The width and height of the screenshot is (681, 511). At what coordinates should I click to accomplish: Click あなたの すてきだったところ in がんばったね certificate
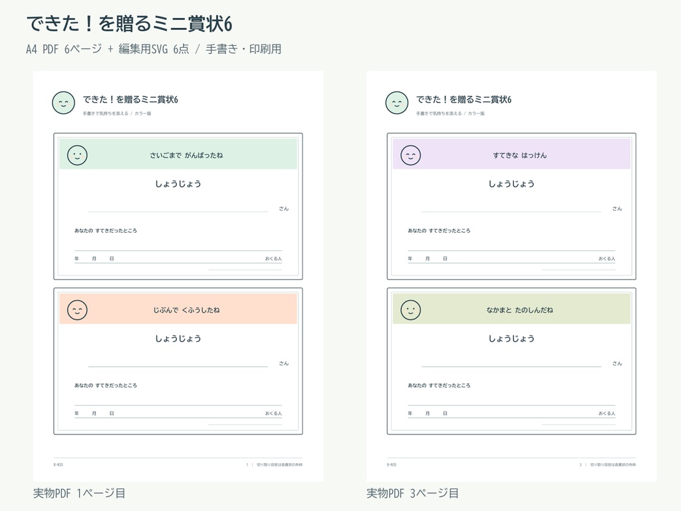click(x=106, y=231)
